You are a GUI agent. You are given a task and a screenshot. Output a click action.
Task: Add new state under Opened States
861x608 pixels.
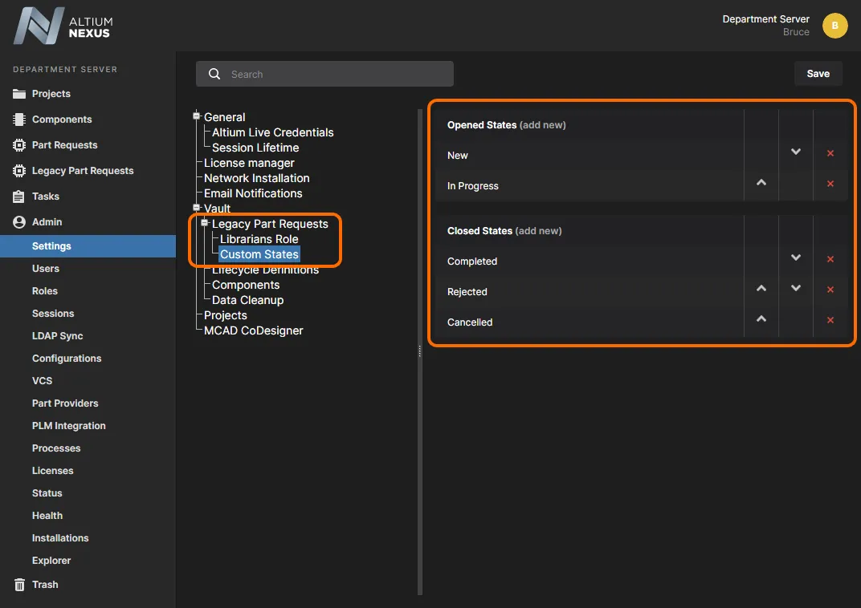click(x=542, y=125)
